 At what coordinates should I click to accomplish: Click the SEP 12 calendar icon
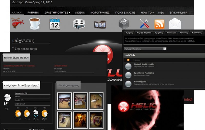55,24
